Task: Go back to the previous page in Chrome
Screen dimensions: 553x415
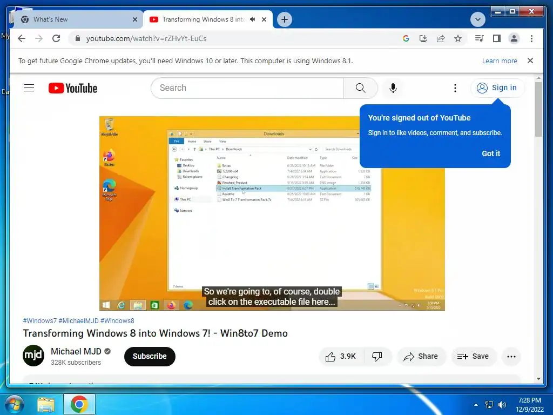Action: (22, 38)
